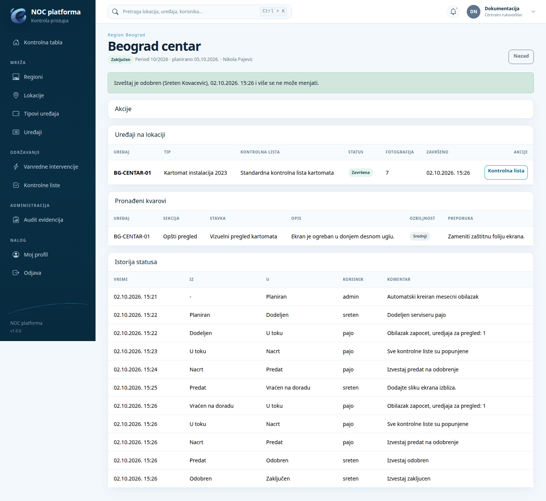This screenshot has width=546, height=501.
Task: Click the Odjava logout icon
Action: pyautogui.click(x=16, y=273)
